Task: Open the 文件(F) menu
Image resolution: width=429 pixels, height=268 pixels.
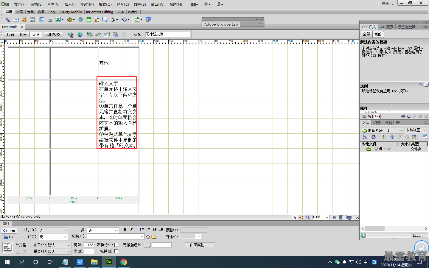Action: 20,4
